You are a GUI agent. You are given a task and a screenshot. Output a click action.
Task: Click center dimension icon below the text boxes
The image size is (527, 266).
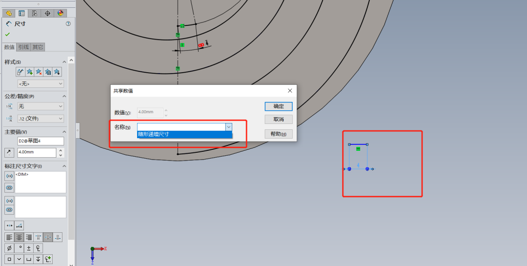tap(9, 225)
